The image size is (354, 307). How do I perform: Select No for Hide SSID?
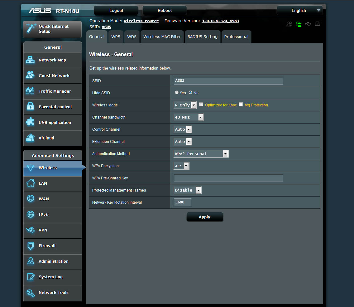click(190, 92)
